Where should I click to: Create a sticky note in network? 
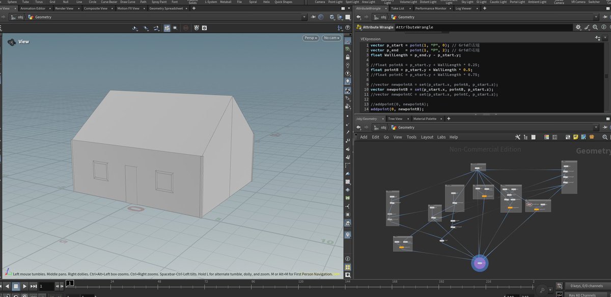pos(575,137)
